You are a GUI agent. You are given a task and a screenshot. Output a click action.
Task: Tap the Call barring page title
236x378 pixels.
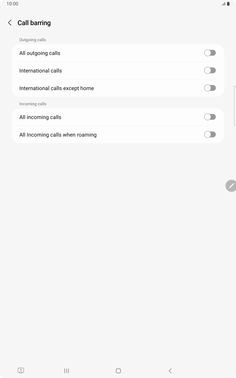click(34, 23)
